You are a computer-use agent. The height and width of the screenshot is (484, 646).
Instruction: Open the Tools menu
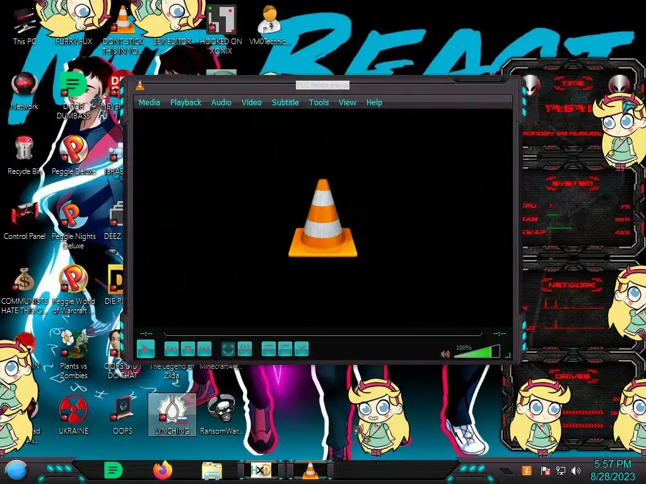point(319,103)
